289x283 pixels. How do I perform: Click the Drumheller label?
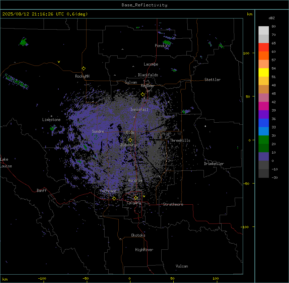214,164
